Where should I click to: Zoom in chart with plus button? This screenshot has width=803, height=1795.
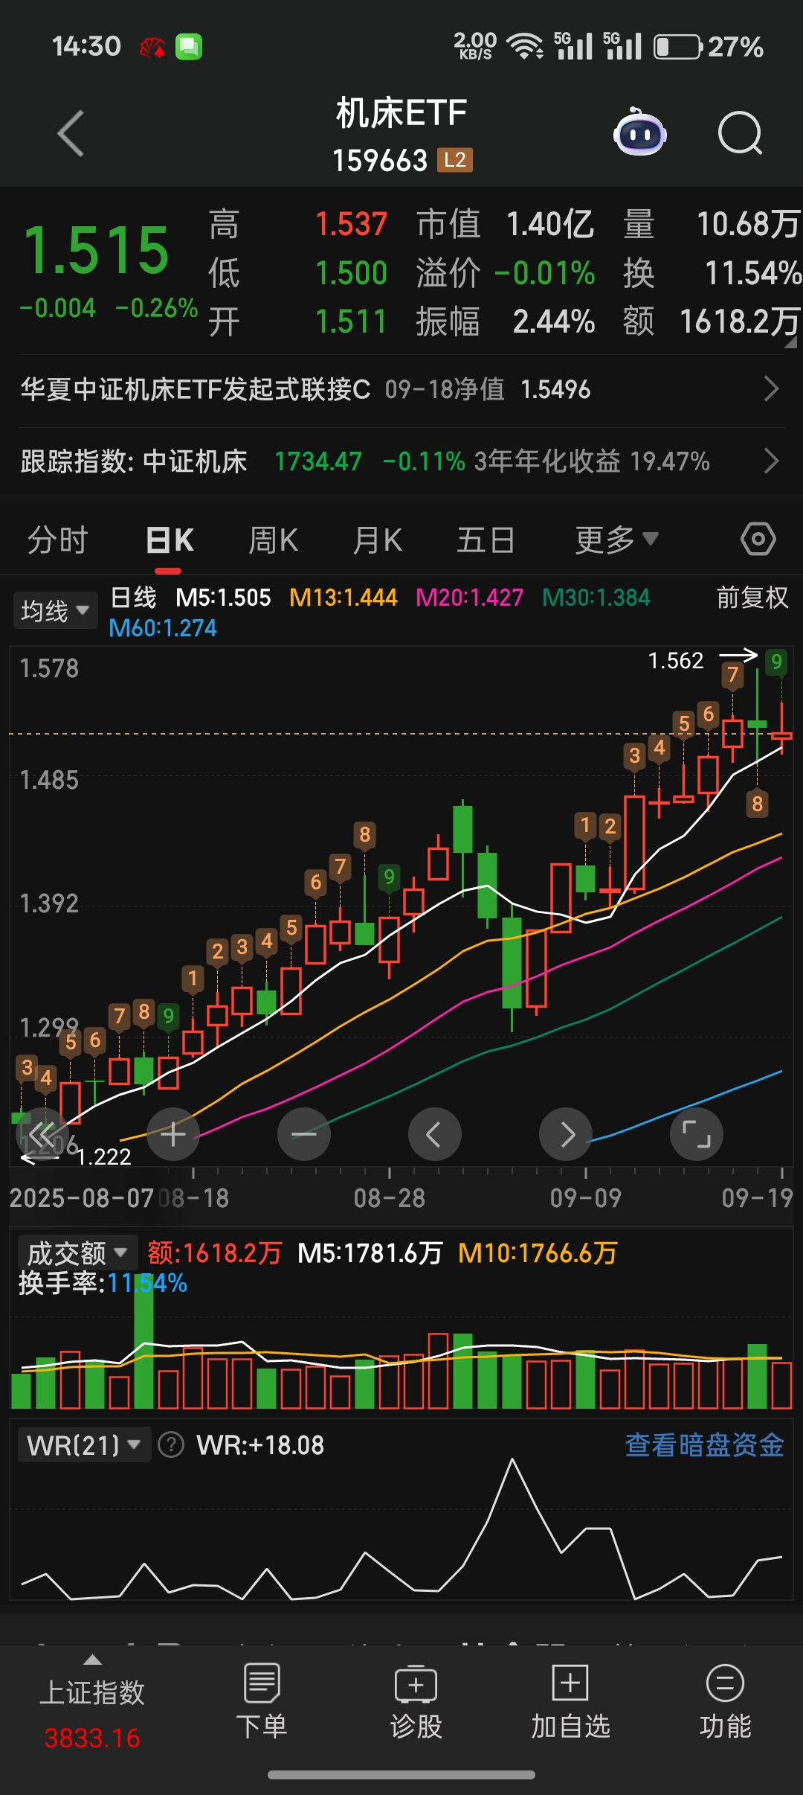pos(173,1134)
